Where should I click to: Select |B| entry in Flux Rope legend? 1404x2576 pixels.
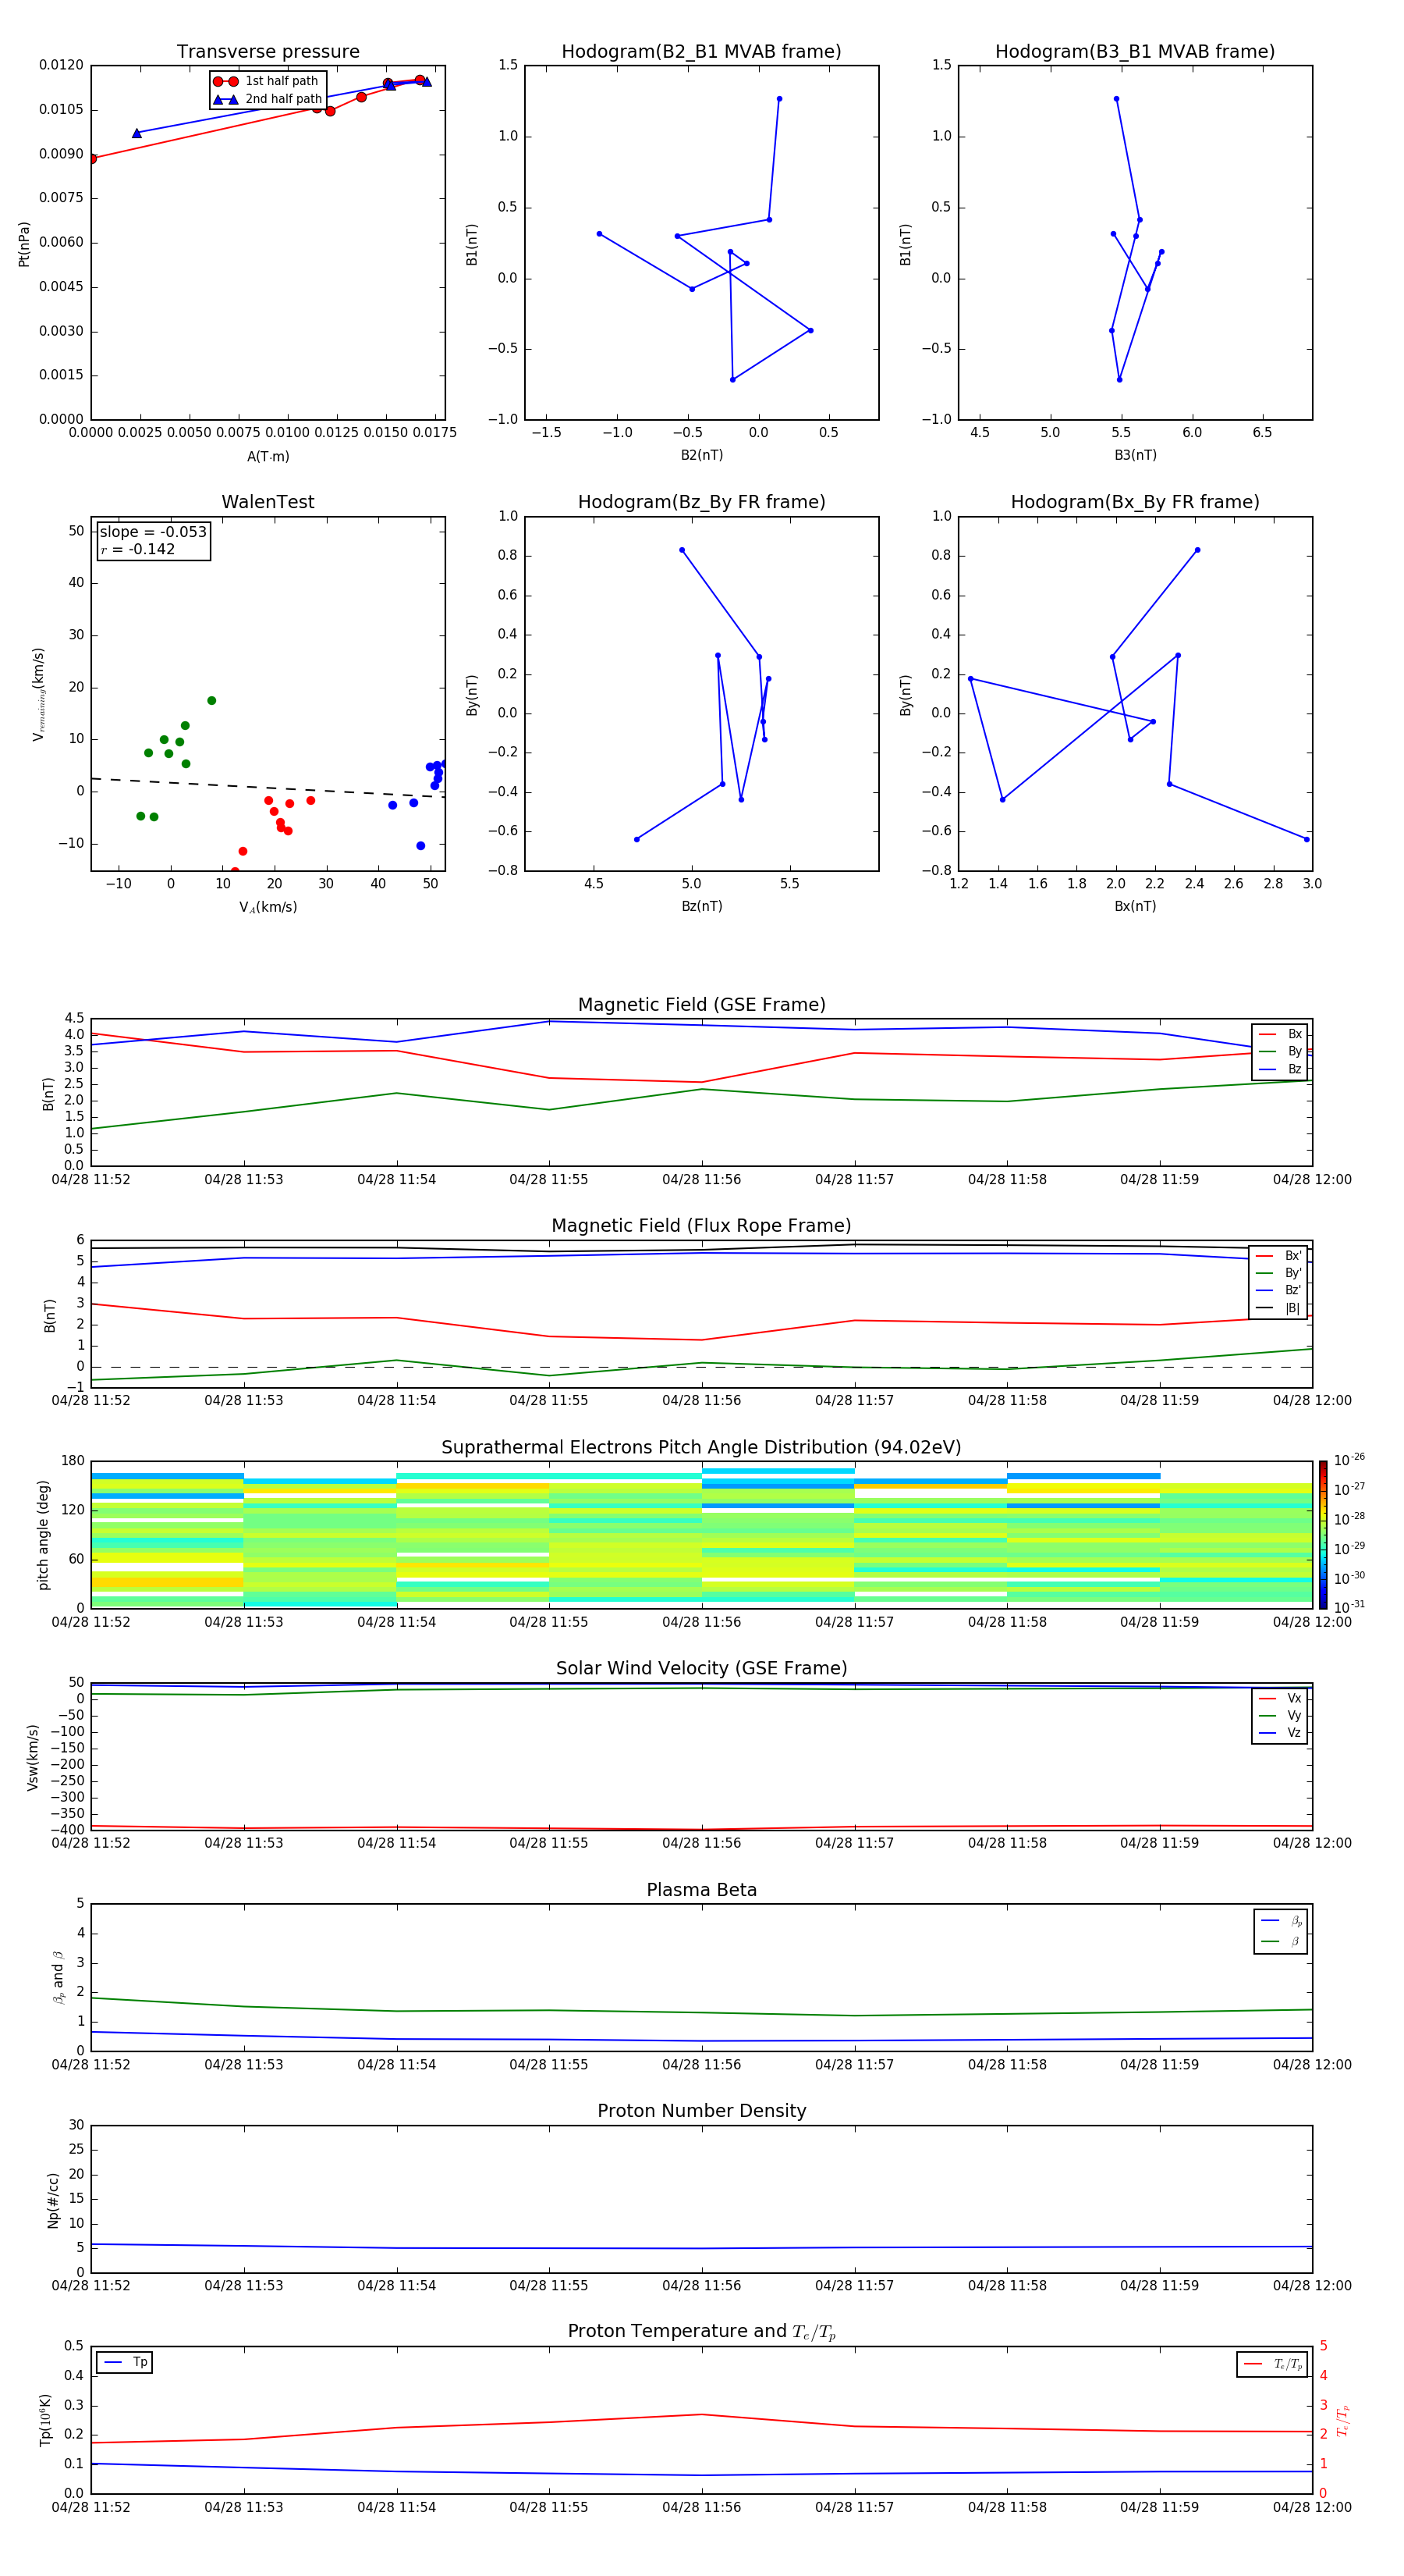pos(1279,1308)
